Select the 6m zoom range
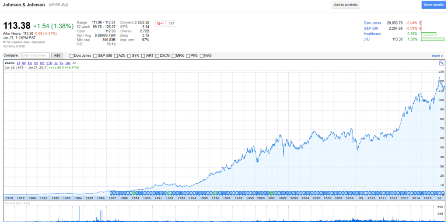Viewport: 448px width, 222px height. tap(42, 63)
